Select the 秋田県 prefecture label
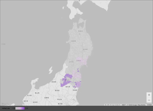 (74, 41)
